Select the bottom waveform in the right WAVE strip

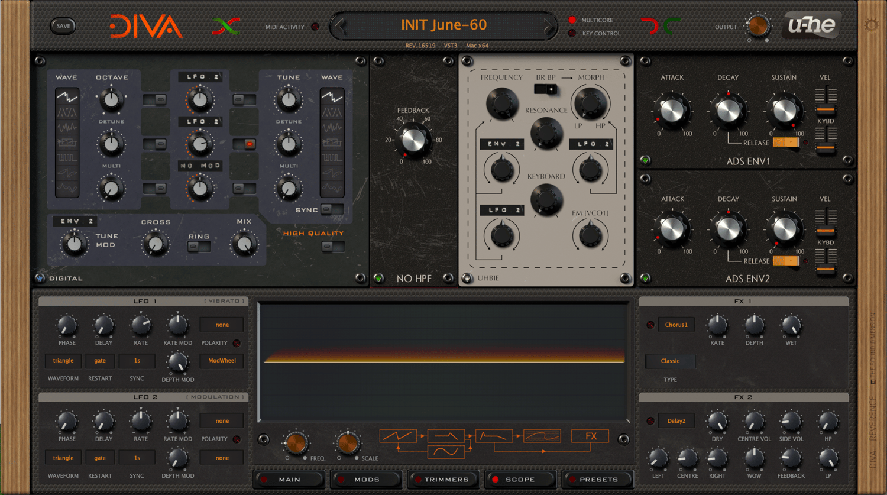tap(332, 189)
